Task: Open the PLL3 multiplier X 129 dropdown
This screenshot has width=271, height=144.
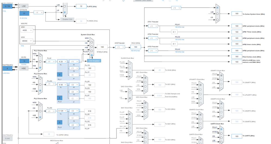Action: coord(62,111)
